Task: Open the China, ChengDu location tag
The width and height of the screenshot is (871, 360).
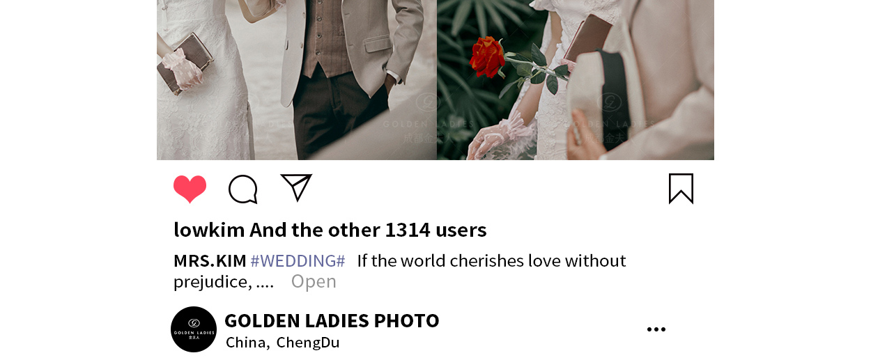Action: [x=282, y=343]
